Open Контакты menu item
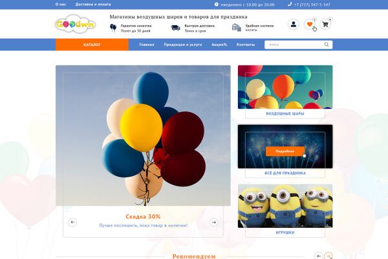Screen dimensions: 388x259 (x=246, y=45)
